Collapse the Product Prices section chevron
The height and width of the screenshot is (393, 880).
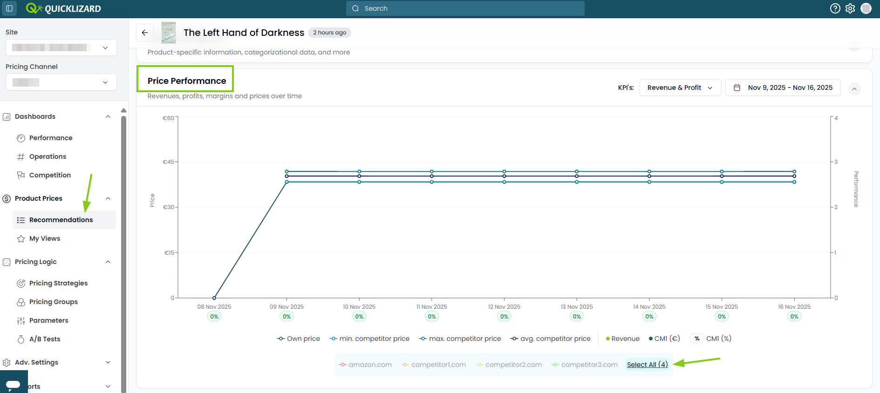pos(108,198)
